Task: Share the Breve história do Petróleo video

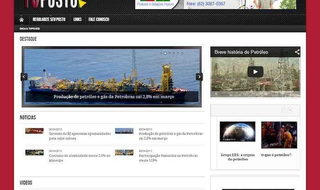Action: point(297,52)
